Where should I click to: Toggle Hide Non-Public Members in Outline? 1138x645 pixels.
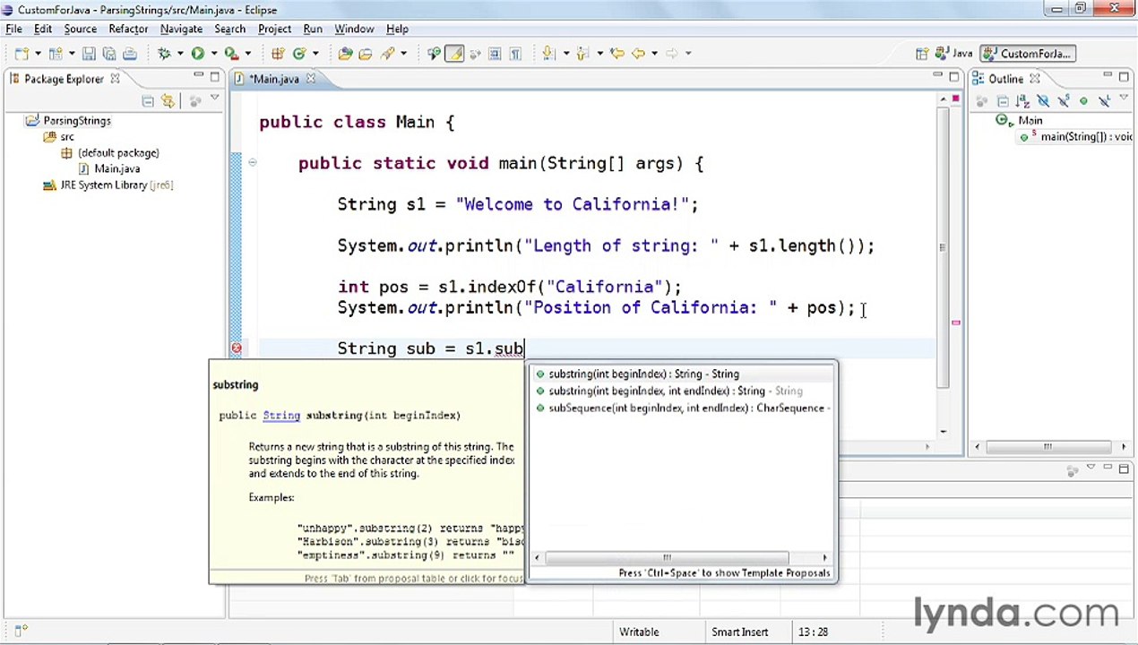point(1083,100)
